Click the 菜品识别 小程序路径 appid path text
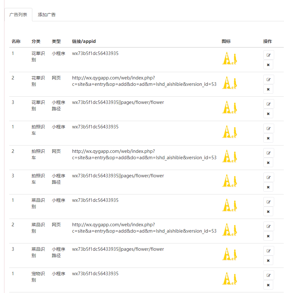 click(x=118, y=249)
